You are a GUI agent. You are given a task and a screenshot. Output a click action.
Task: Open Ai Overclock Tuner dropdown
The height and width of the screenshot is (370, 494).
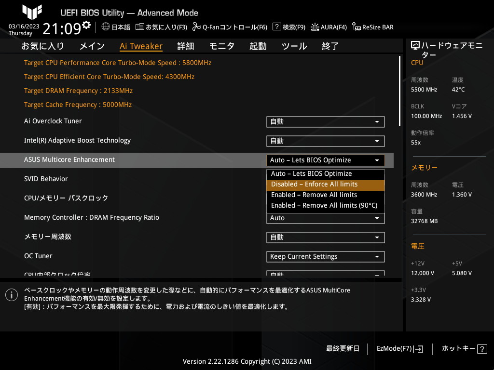point(326,122)
